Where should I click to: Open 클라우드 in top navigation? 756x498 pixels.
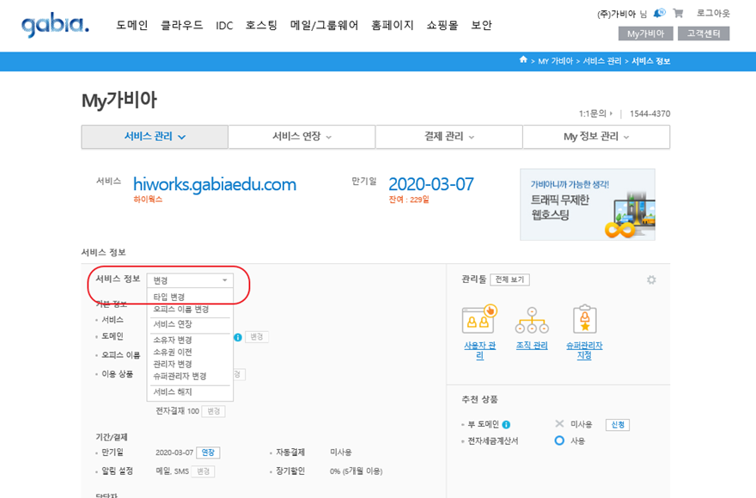[182, 25]
